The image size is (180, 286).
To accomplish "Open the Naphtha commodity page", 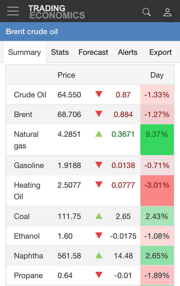I will [x=28, y=256].
